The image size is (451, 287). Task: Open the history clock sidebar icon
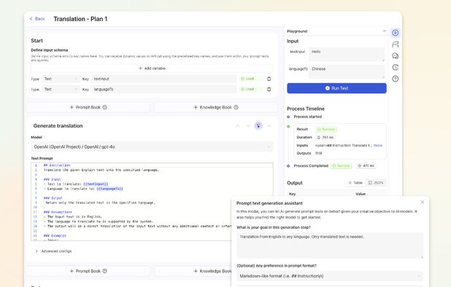(396, 68)
